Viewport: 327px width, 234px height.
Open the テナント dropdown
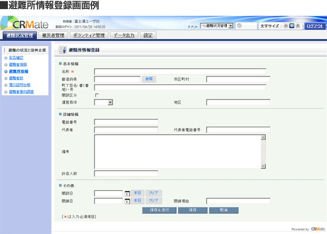click(216, 26)
